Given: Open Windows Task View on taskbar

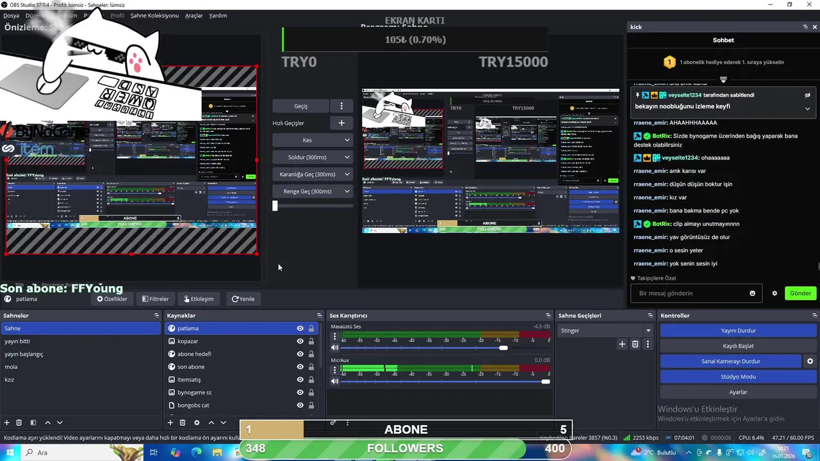Looking at the screenshot, I should [154, 453].
